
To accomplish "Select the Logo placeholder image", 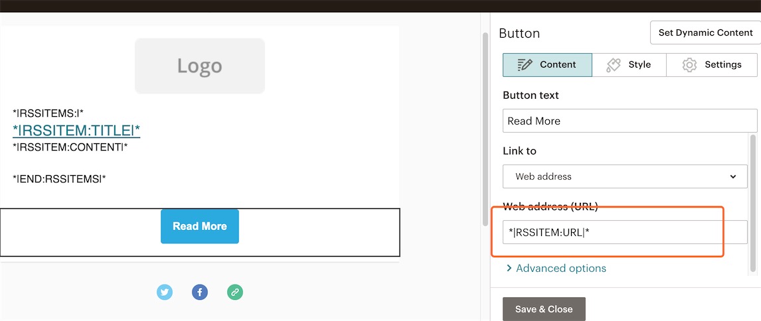I will 199,66.
